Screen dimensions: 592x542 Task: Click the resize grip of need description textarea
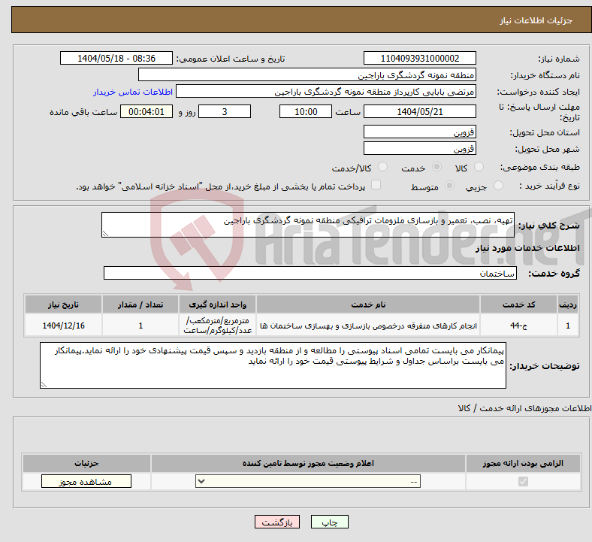105,234
